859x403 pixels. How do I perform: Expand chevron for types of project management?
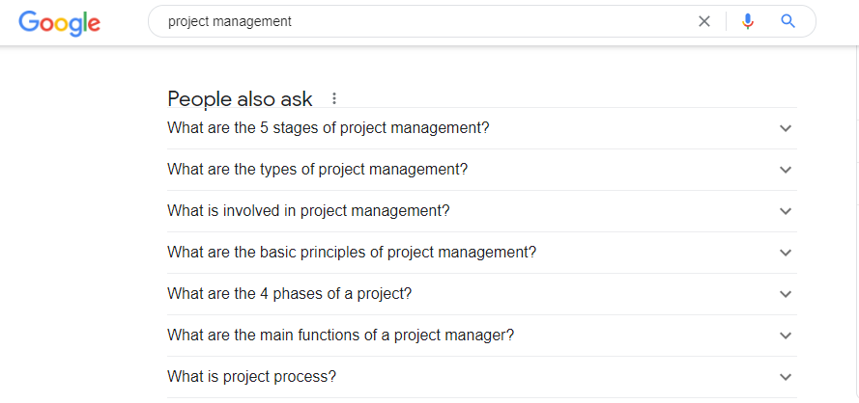click(x=786, y=170)
